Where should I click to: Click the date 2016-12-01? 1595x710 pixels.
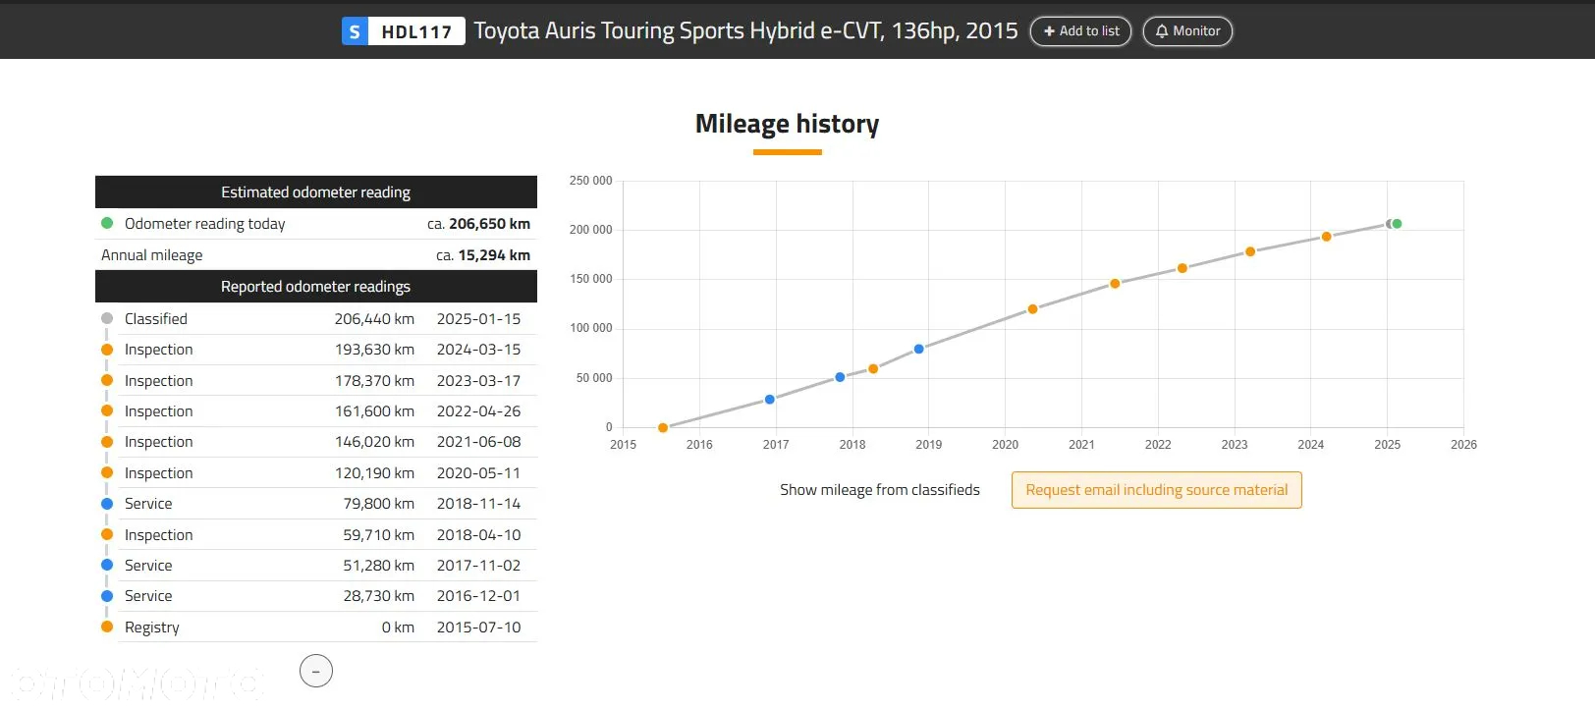478,596
